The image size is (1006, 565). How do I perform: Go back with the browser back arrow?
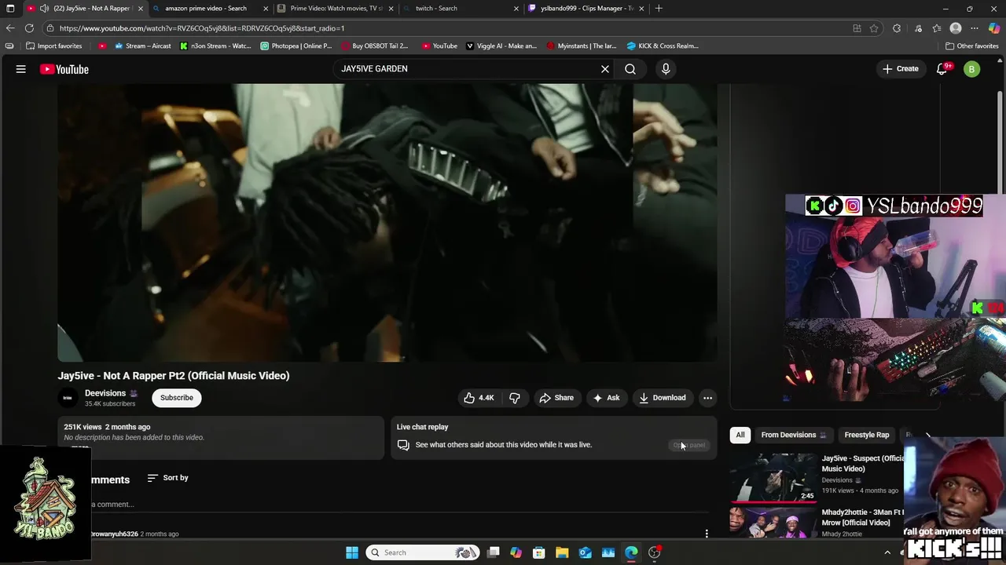(x=10, y=28)
